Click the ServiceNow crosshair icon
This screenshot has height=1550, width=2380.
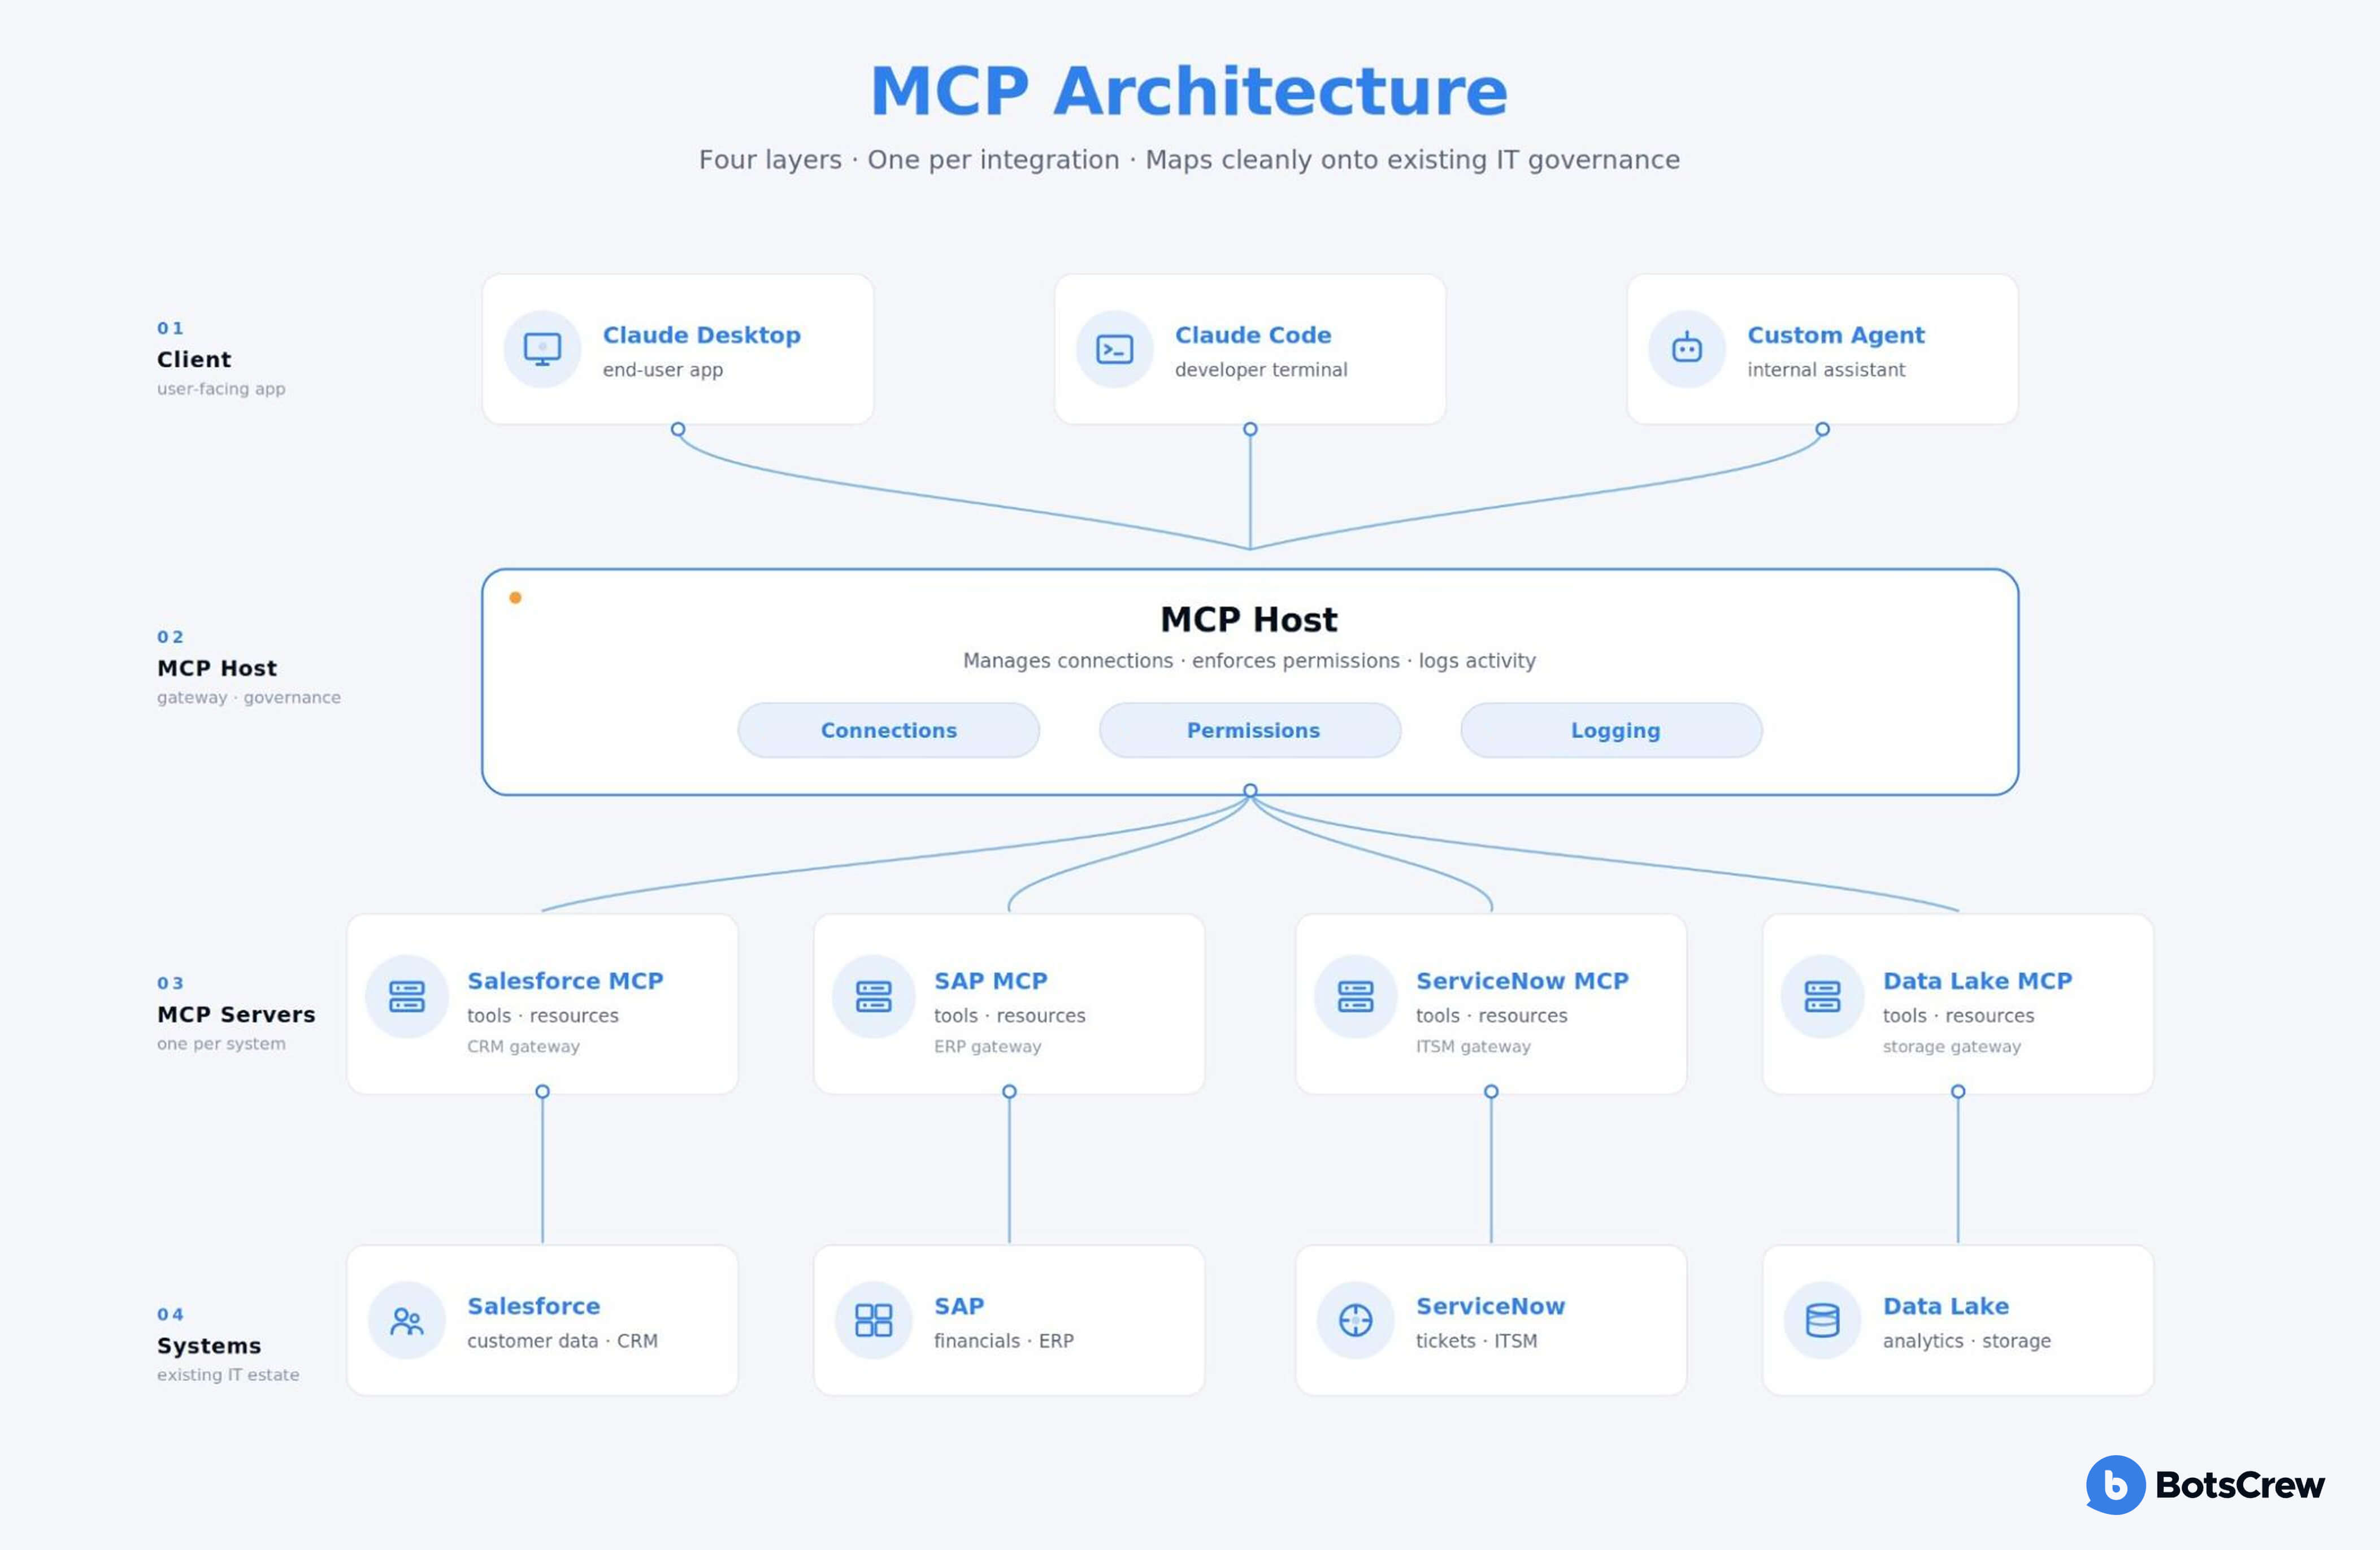[x=1356, y=1320]
